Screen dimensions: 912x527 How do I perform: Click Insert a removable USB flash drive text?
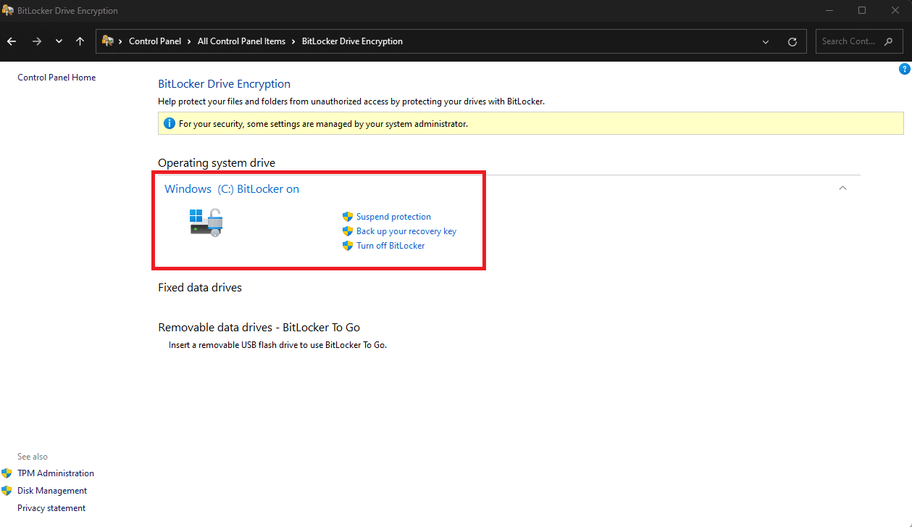tap(278, 345)
